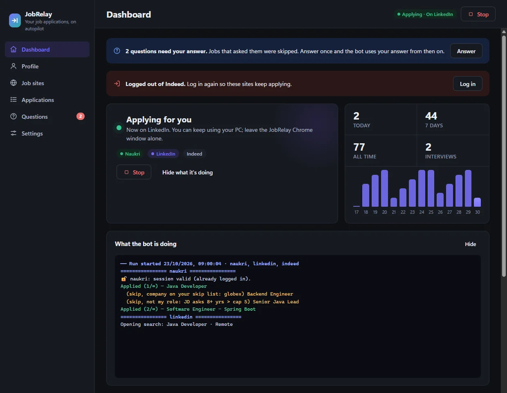The image size is (507, 393).
Task: Click the log line Applied (1/∞) Java Developer
Action: (x=164, y=286)
